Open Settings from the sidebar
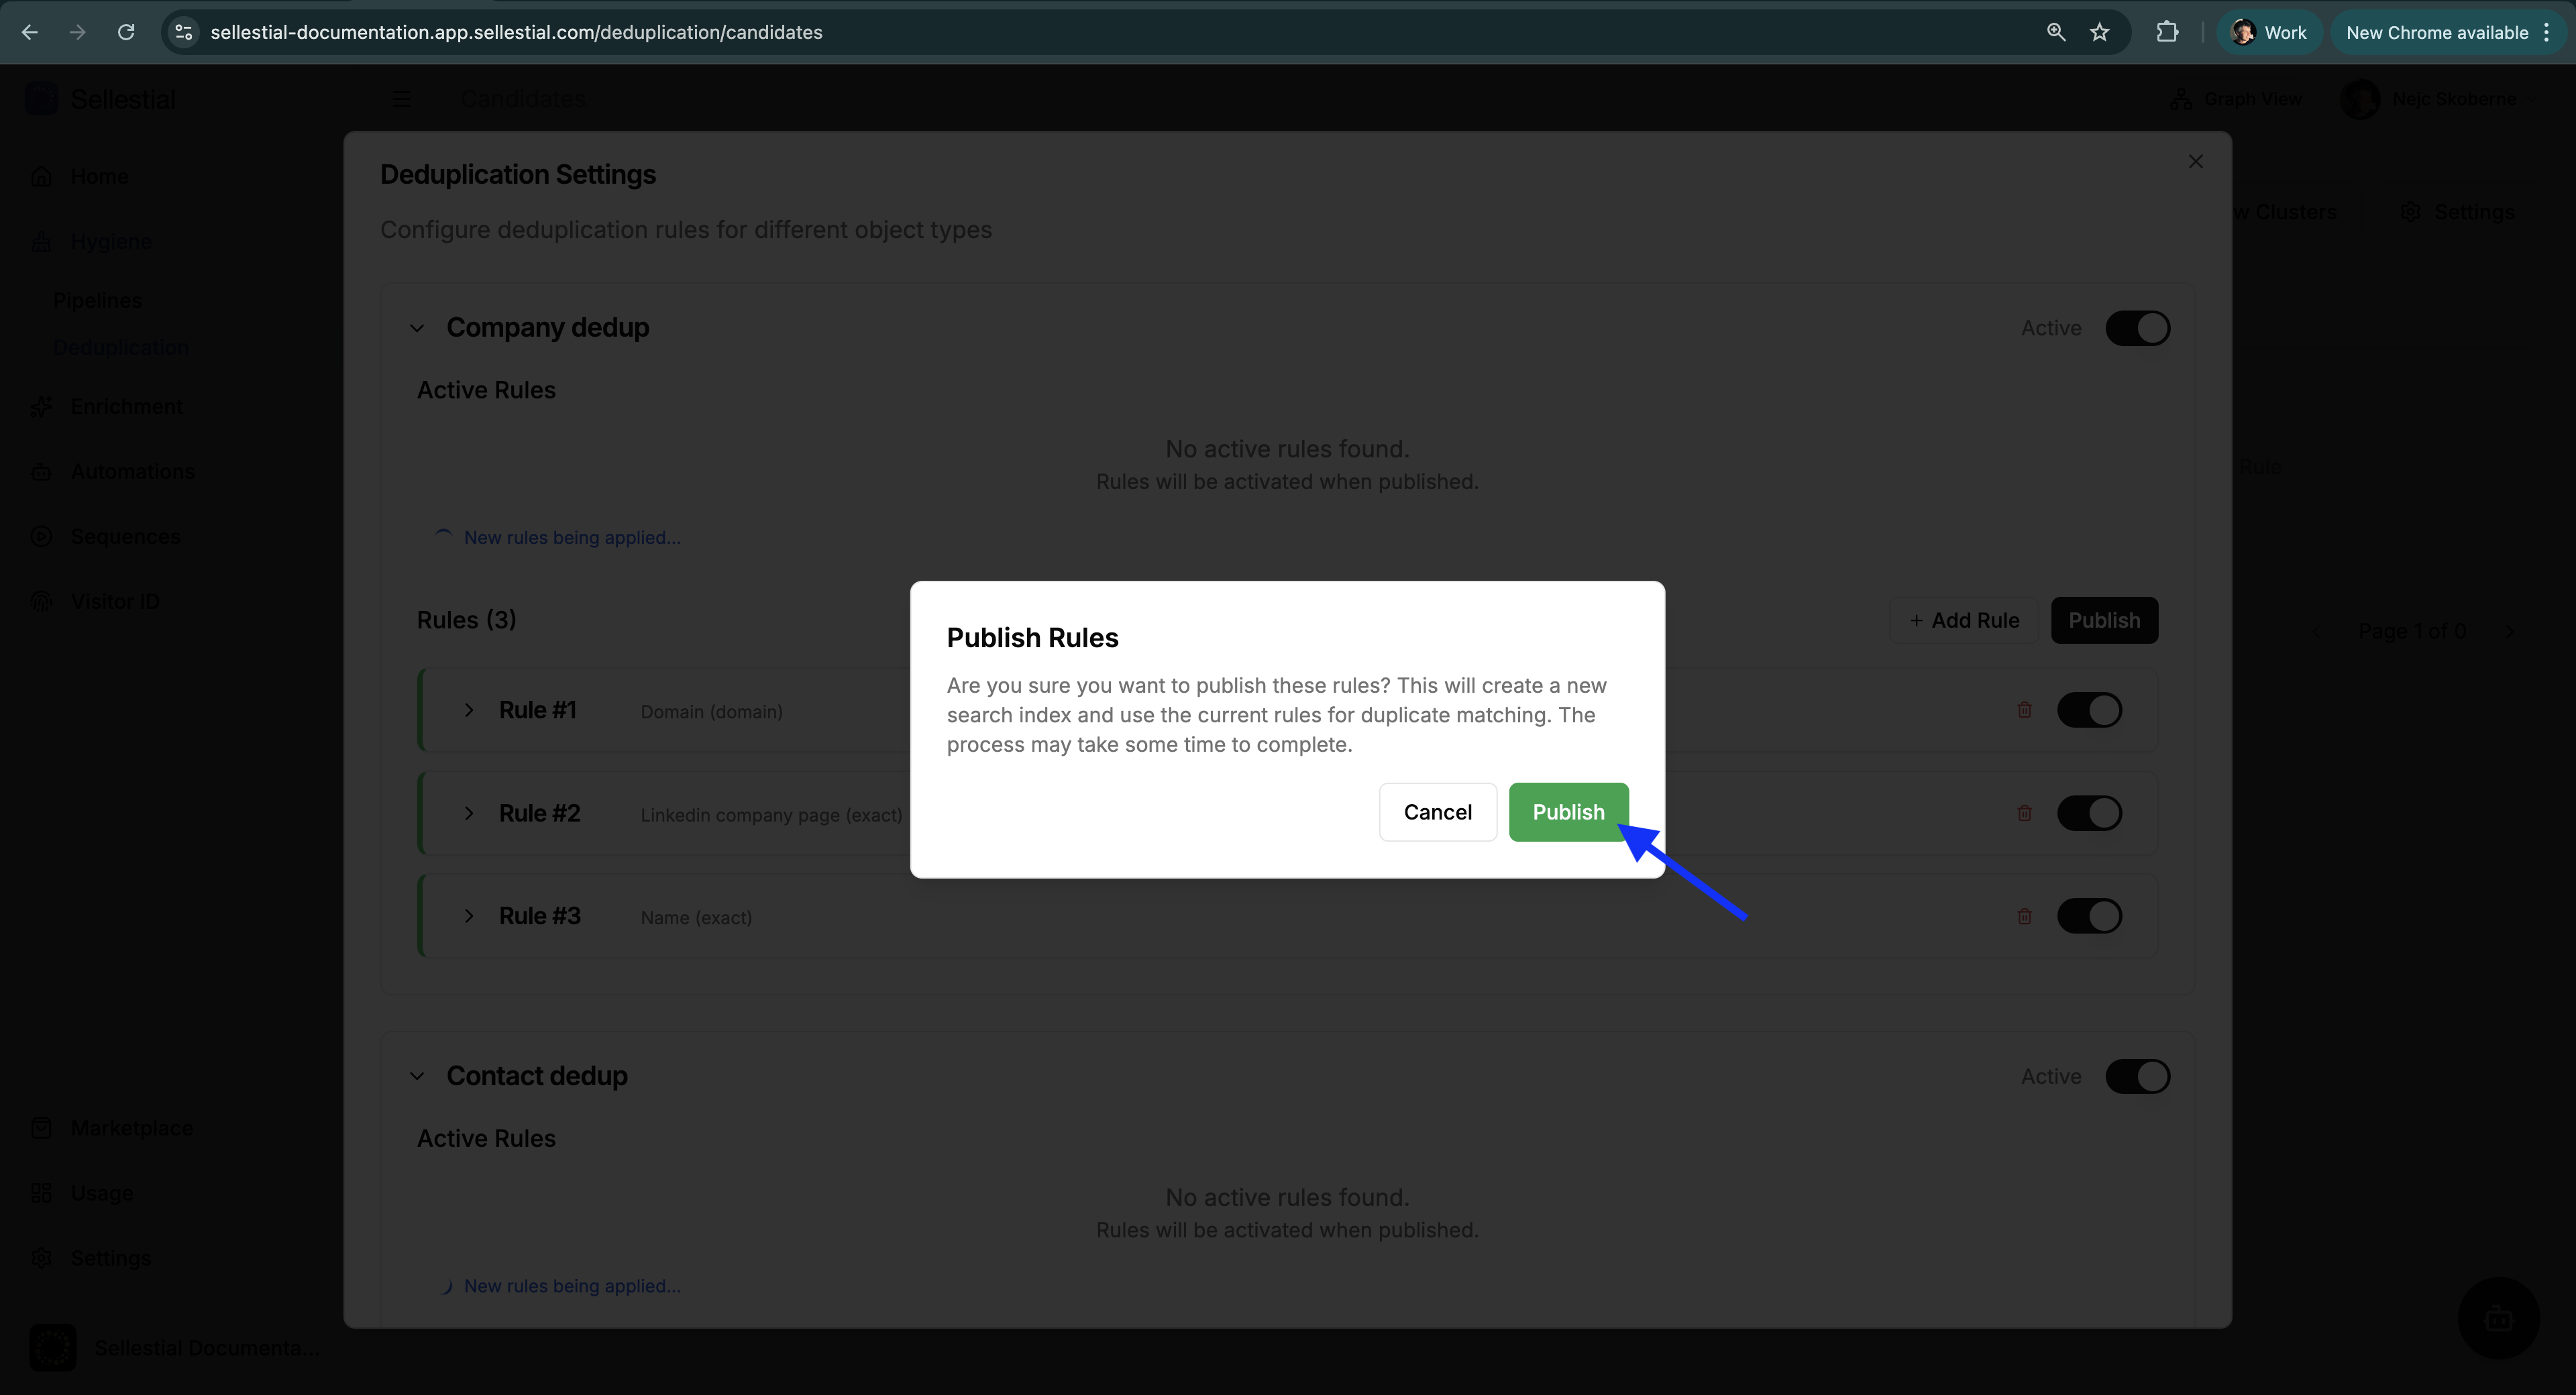Viewport: 2576px width, 1395px height. coord(110,1258)
